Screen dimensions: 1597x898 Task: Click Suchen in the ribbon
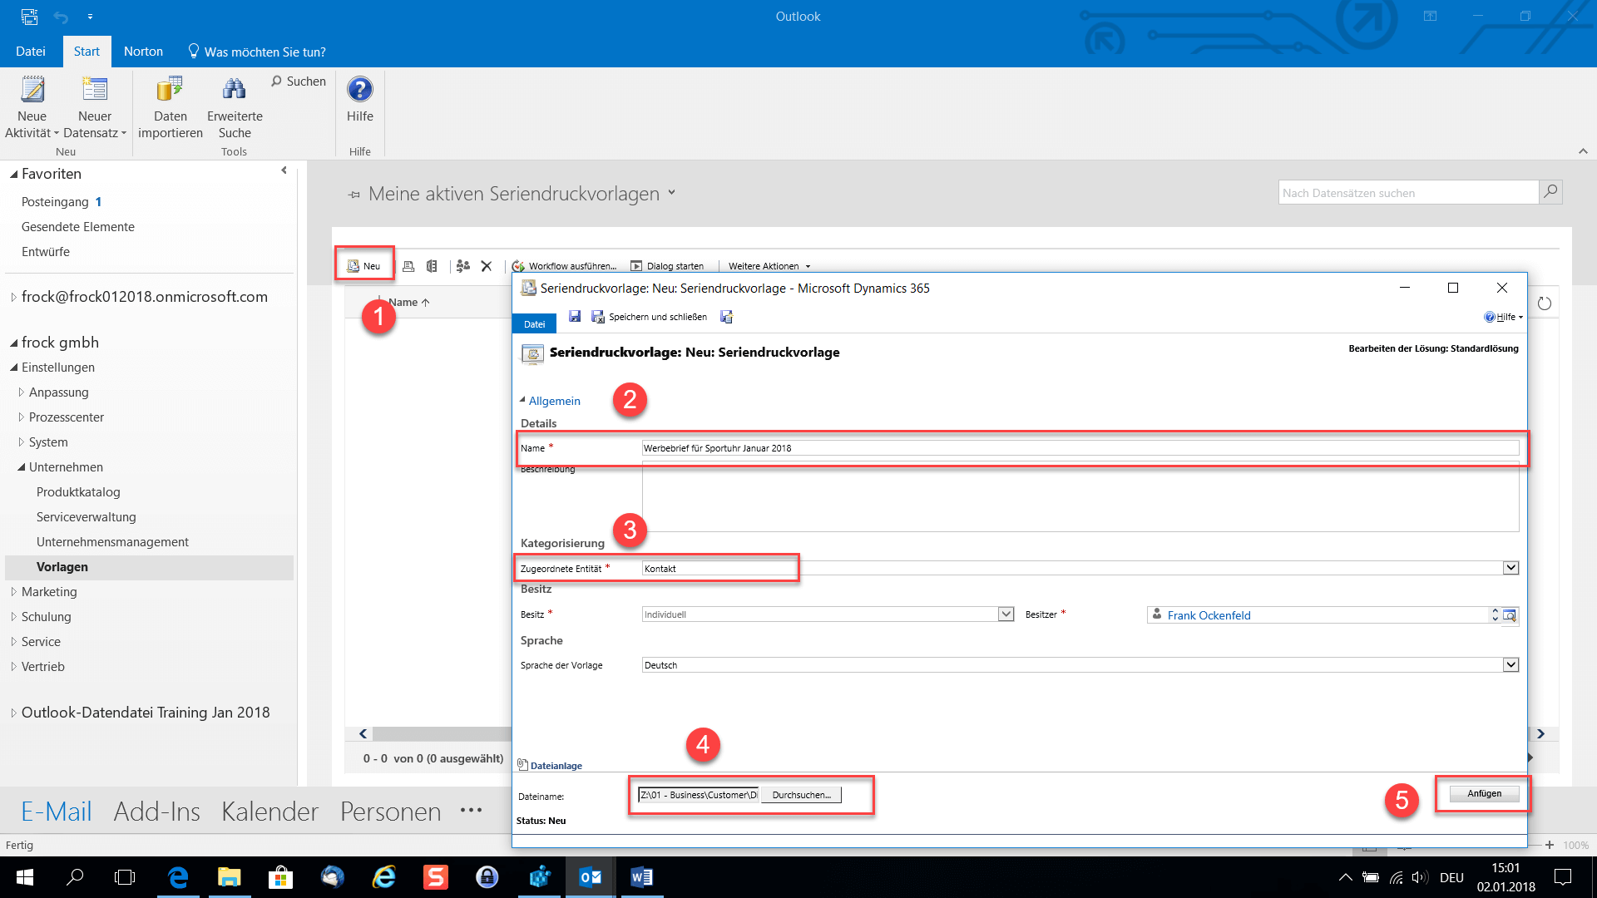pos(299,81)
